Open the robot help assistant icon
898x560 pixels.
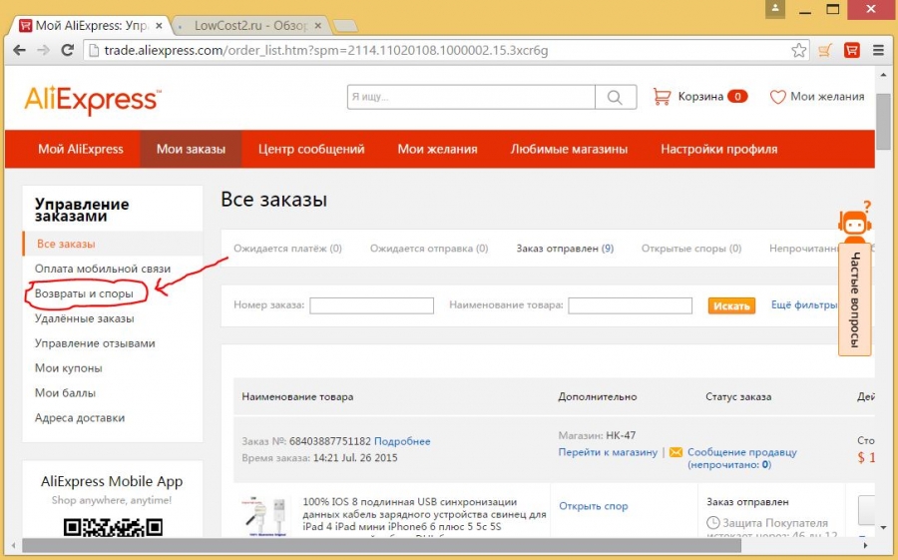pos(855,221)
